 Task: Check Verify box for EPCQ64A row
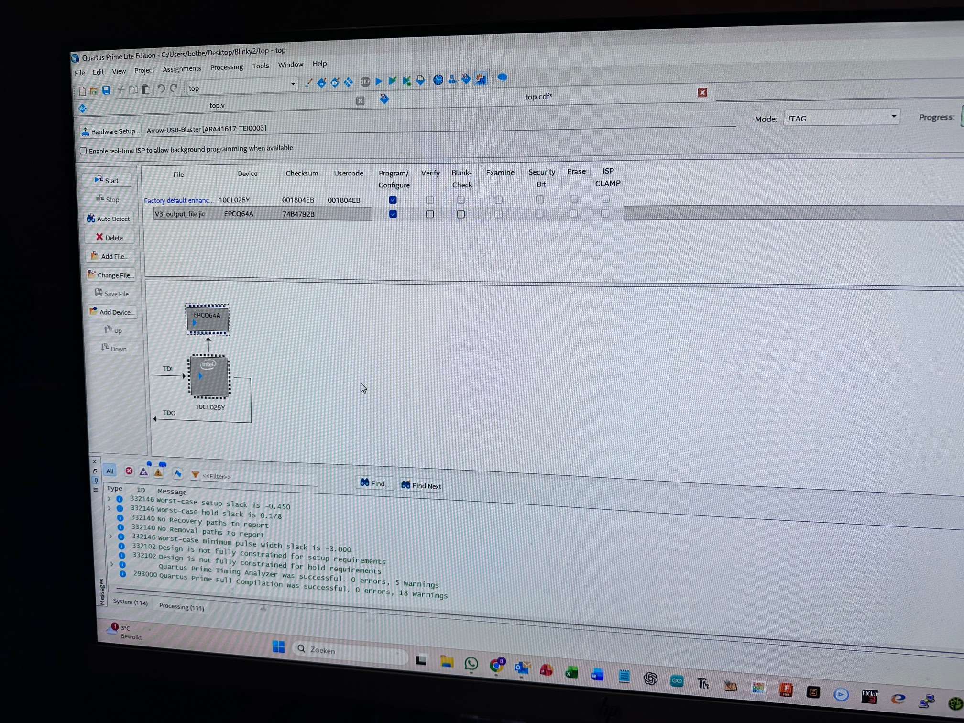[430, 214]
